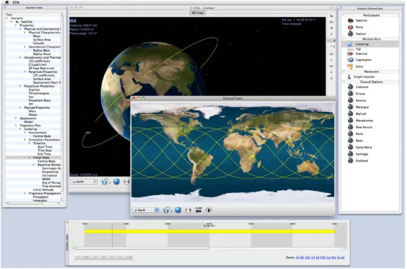Choose the External mission arc icon
The height and width of the screenshot is (269, 407).
point(350,54)
